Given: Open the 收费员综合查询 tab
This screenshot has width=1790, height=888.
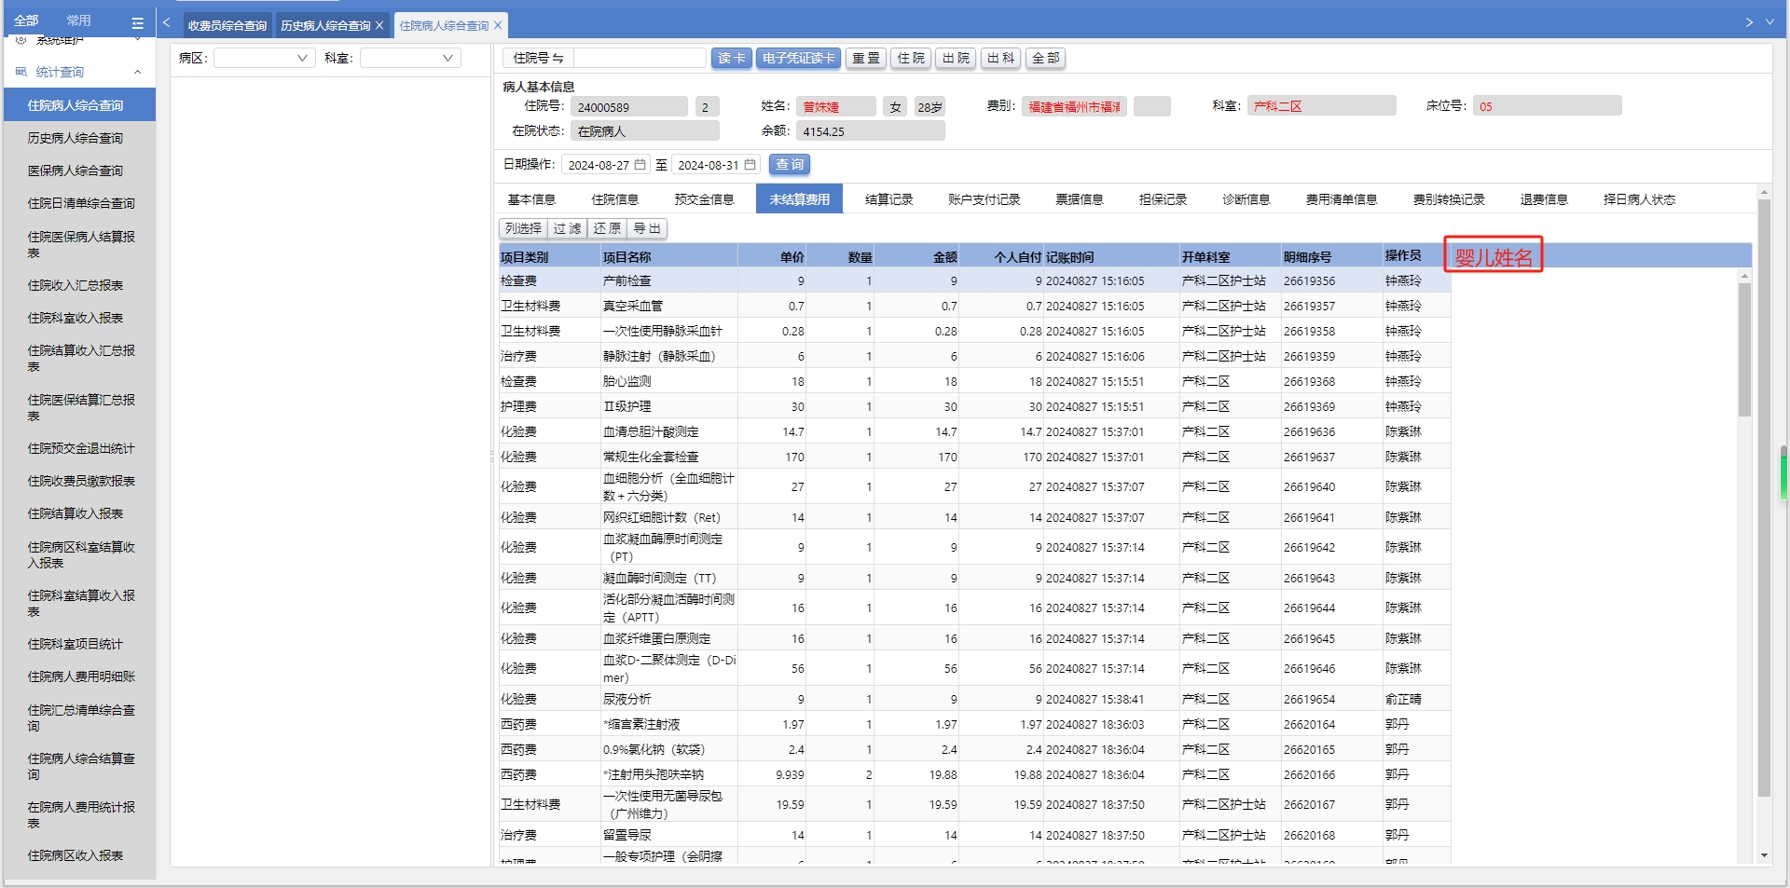Looking at the screenshot, I should pyautogui.click(x=227, y=25).
